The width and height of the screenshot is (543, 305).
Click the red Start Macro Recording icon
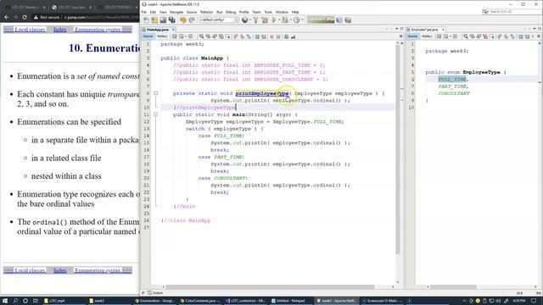271,36
